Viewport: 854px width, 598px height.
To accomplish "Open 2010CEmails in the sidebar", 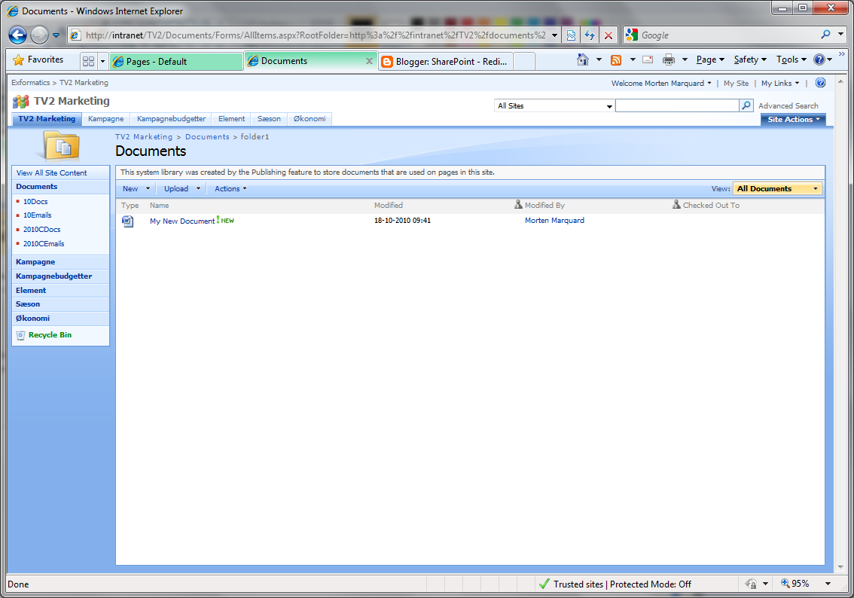I will click(x=44, y=243).
